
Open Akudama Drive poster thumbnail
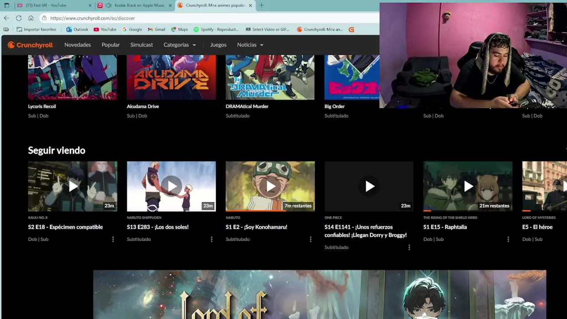tap(171, 77)
